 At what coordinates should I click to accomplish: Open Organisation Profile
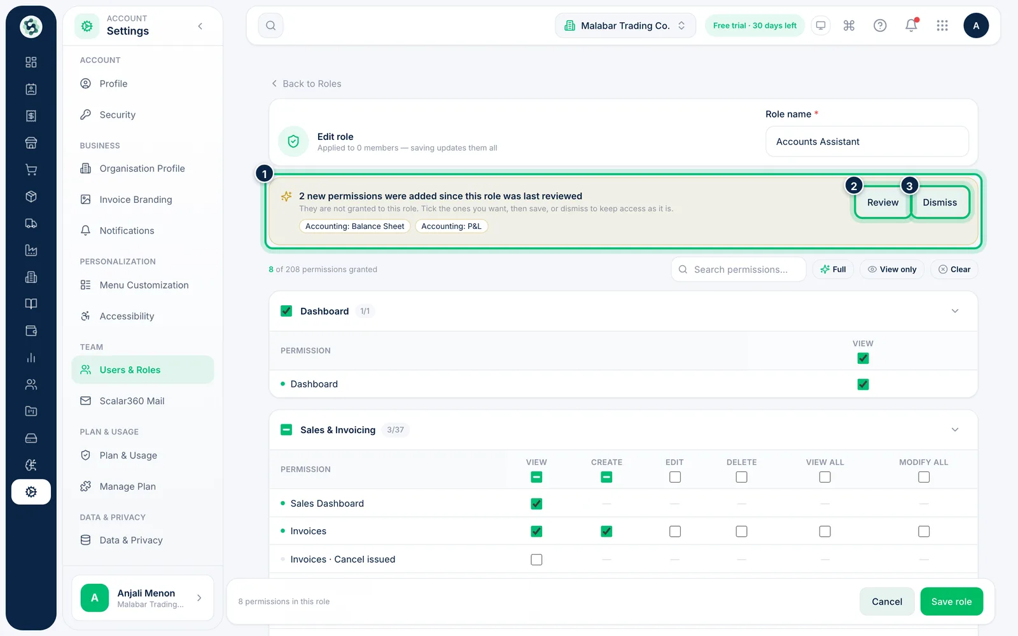point(143,169)
